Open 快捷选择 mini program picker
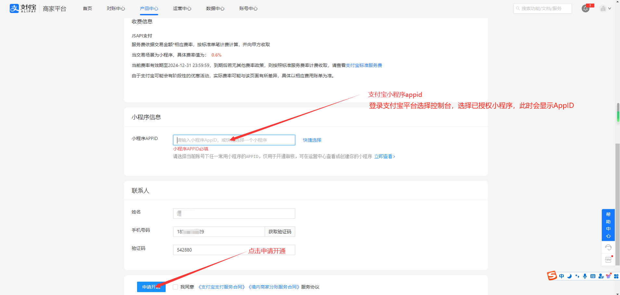This screenshot has height=295, width=620. point(312,140)
